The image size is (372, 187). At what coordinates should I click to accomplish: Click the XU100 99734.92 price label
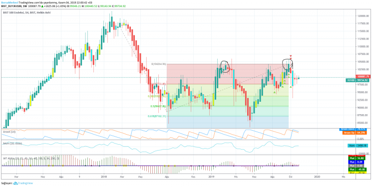[358, 81]
